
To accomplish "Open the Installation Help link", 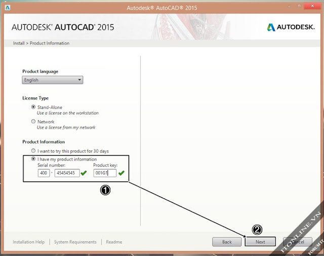I will tap(29, 242).
